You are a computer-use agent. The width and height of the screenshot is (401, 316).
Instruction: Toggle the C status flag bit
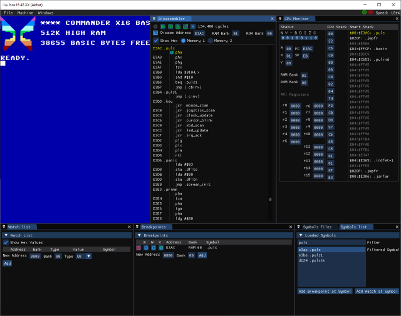coord(316,38)
